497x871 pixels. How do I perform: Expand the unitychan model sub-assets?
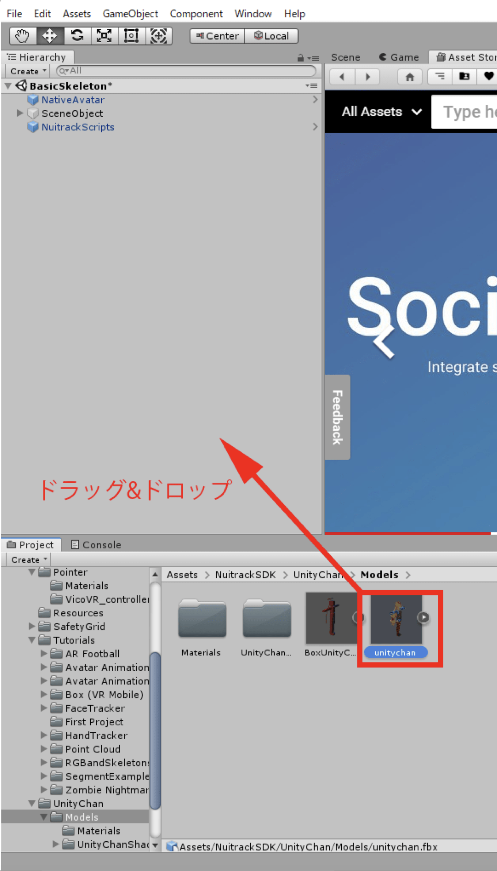coord(423,617)
